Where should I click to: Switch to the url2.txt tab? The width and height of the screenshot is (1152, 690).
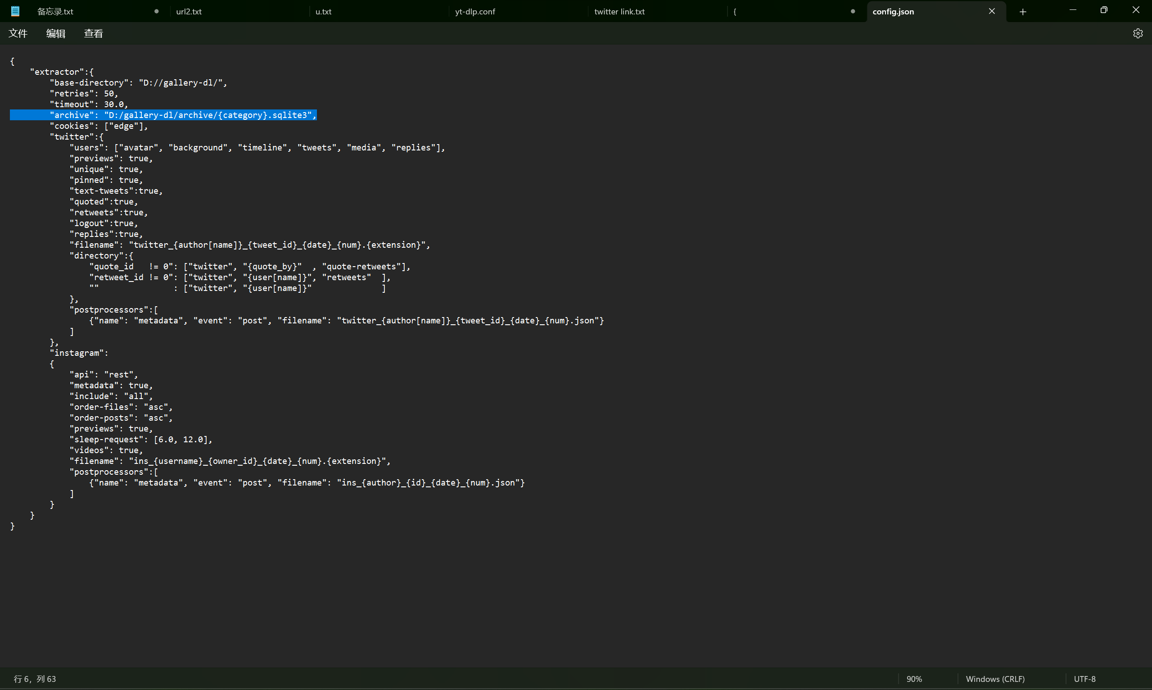coord(188,11)
